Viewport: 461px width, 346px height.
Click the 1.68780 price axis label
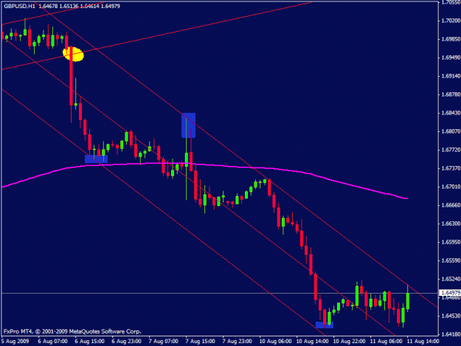451,94
